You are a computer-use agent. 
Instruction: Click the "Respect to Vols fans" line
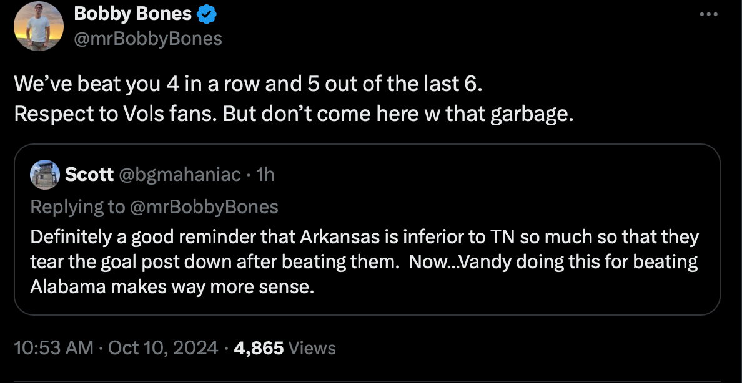pos(294,115)
